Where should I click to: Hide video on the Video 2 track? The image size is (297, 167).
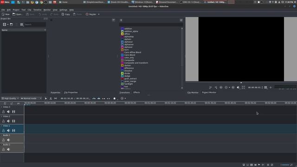tap(13, 121)
